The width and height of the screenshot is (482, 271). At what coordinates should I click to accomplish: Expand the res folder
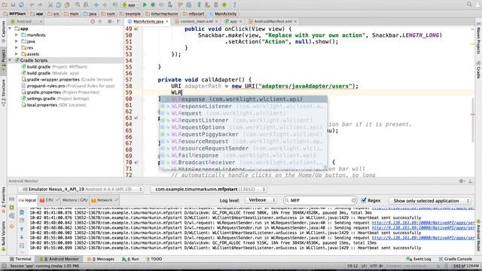tap(17, 47)
